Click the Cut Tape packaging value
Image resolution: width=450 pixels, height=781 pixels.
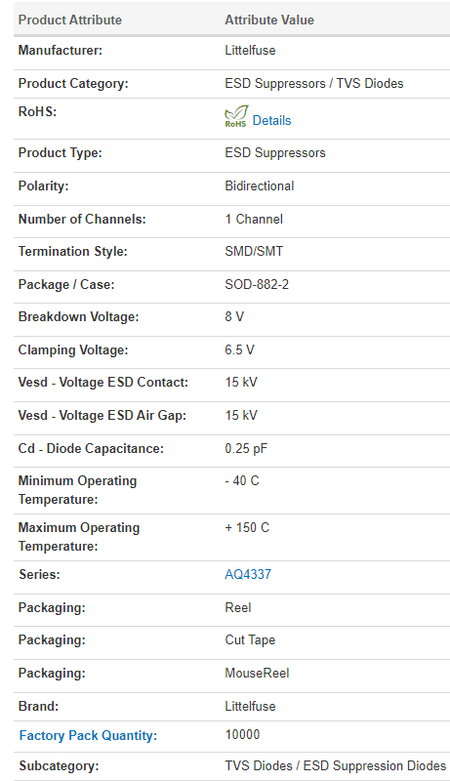click(250, 639)
